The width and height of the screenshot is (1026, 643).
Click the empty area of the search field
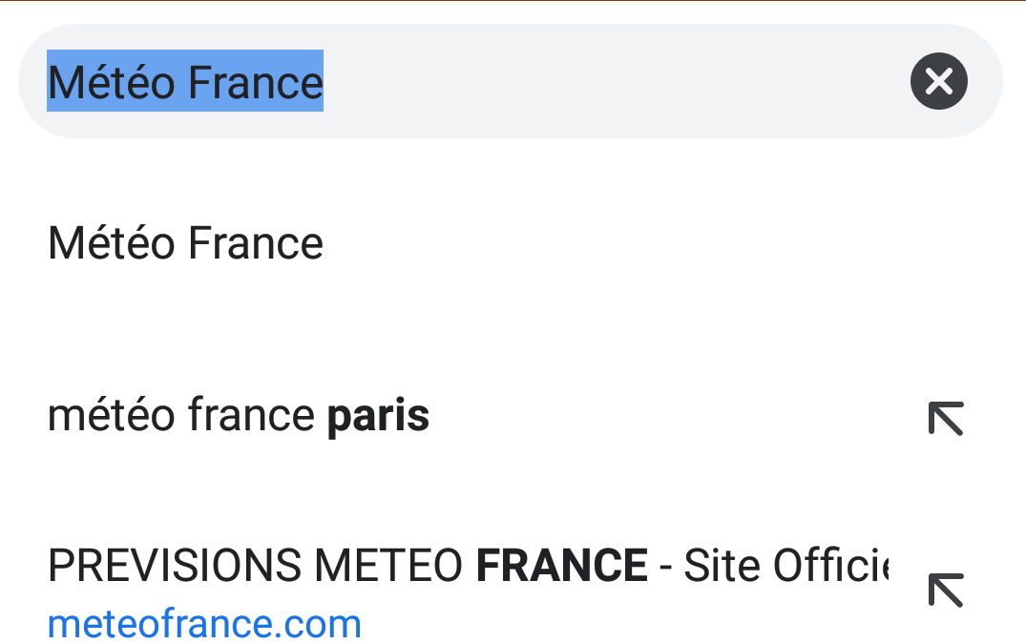click(x=615, y=81)
